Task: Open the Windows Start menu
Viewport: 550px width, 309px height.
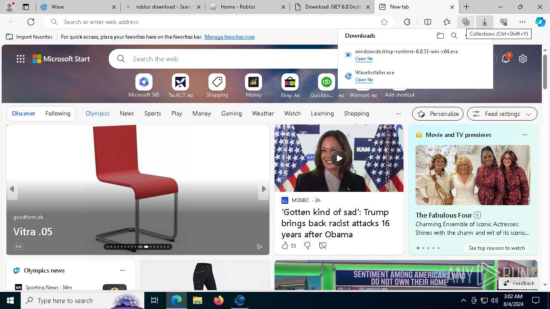Action: (x=10, y=300)
